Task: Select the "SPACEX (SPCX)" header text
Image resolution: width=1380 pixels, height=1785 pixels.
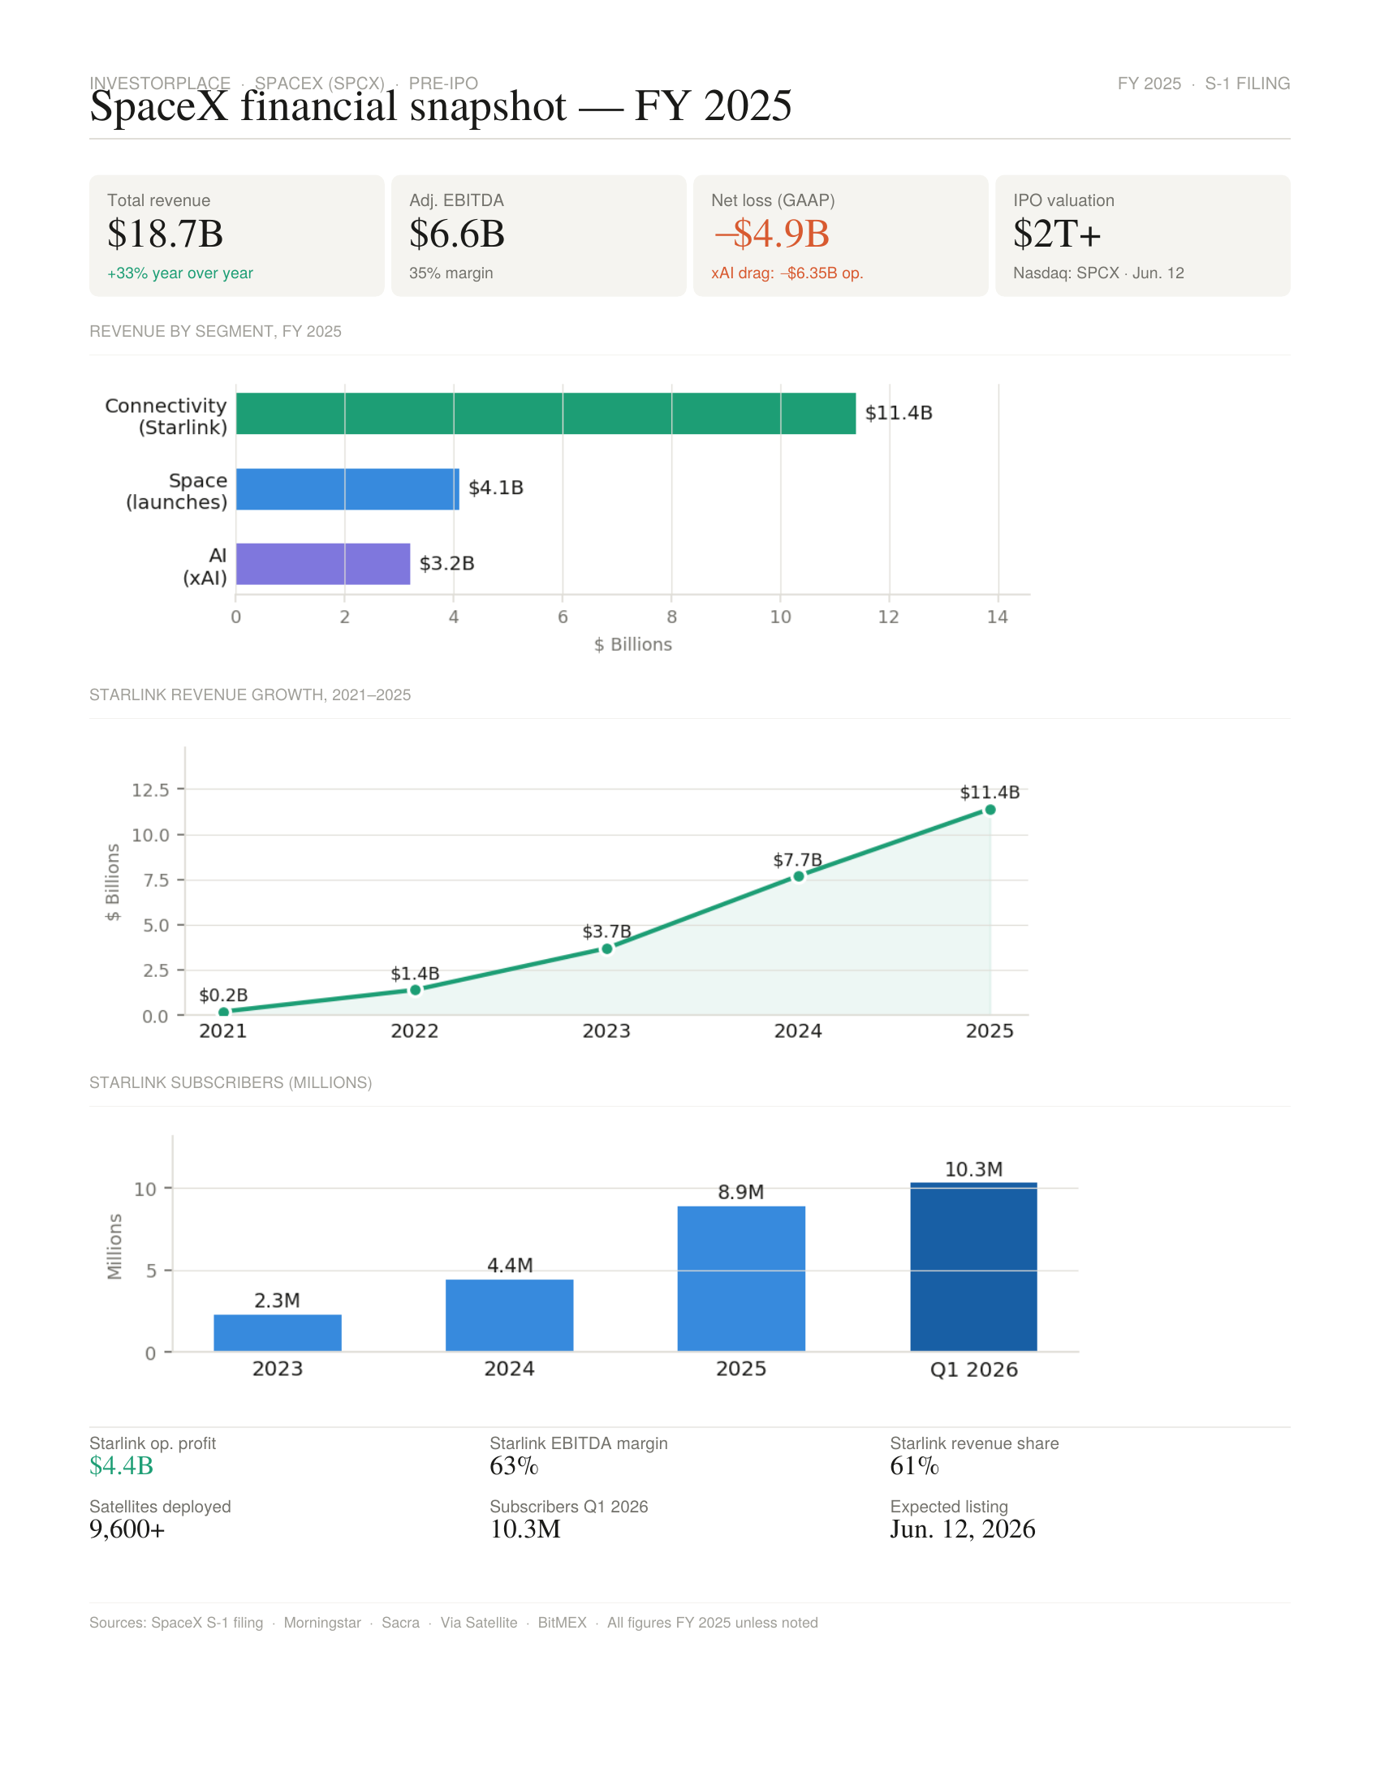Action: pos(320,84)
